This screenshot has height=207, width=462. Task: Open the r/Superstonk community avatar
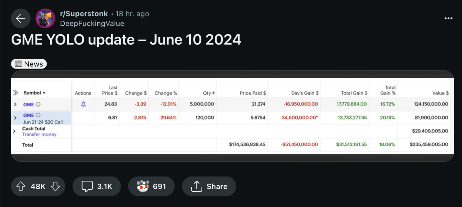click(x=45, y=19)
